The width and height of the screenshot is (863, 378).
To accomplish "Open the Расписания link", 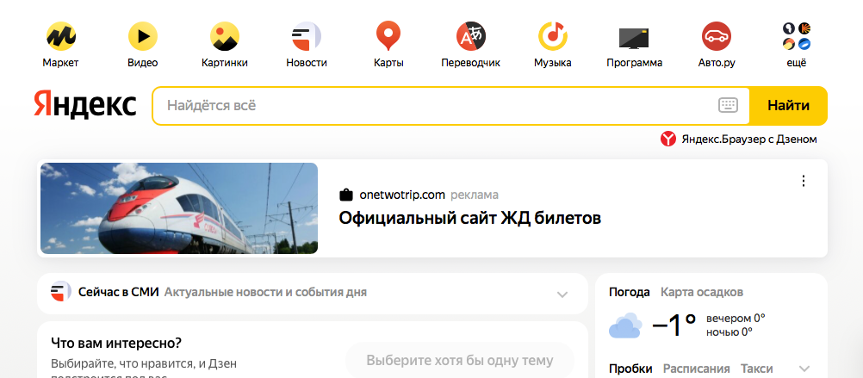I will pyautogui.click(x=696, y=369).
